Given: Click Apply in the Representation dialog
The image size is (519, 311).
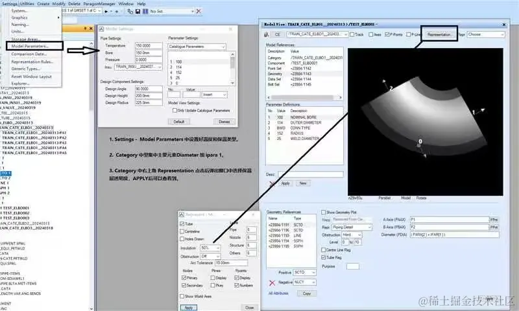Looking at the screenshot, I should [x=189, y=308].
